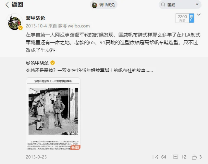Click the 2013-10-4 post timestamp
This screenshot has height=164, width=208.
[36, 26]
